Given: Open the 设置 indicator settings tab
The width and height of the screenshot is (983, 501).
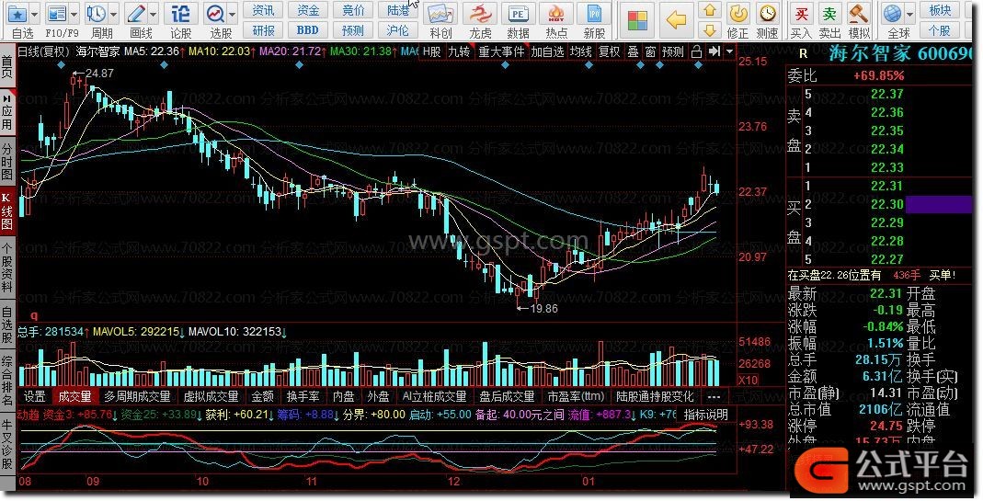Looking at the screenshot, I should pos(34,396).
